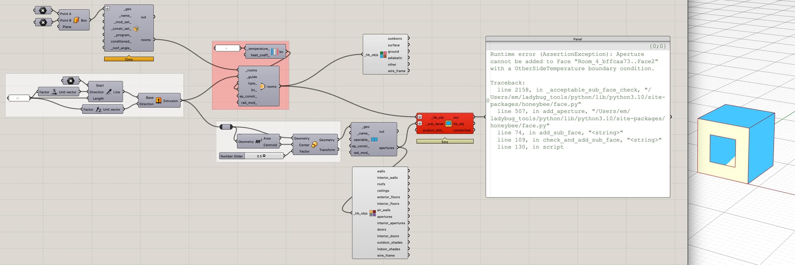Click the Number Slider handle at 0.5

pos(264,156)
